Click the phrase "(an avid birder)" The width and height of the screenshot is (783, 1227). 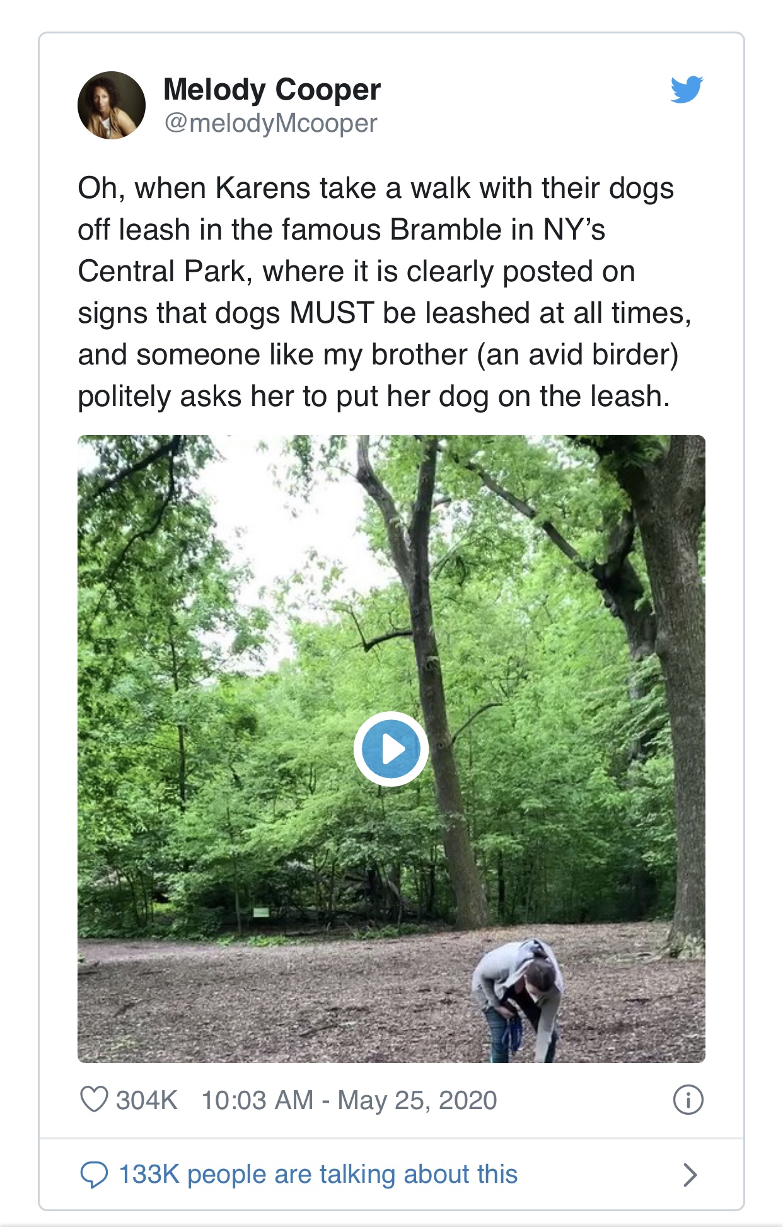point(577,355)
